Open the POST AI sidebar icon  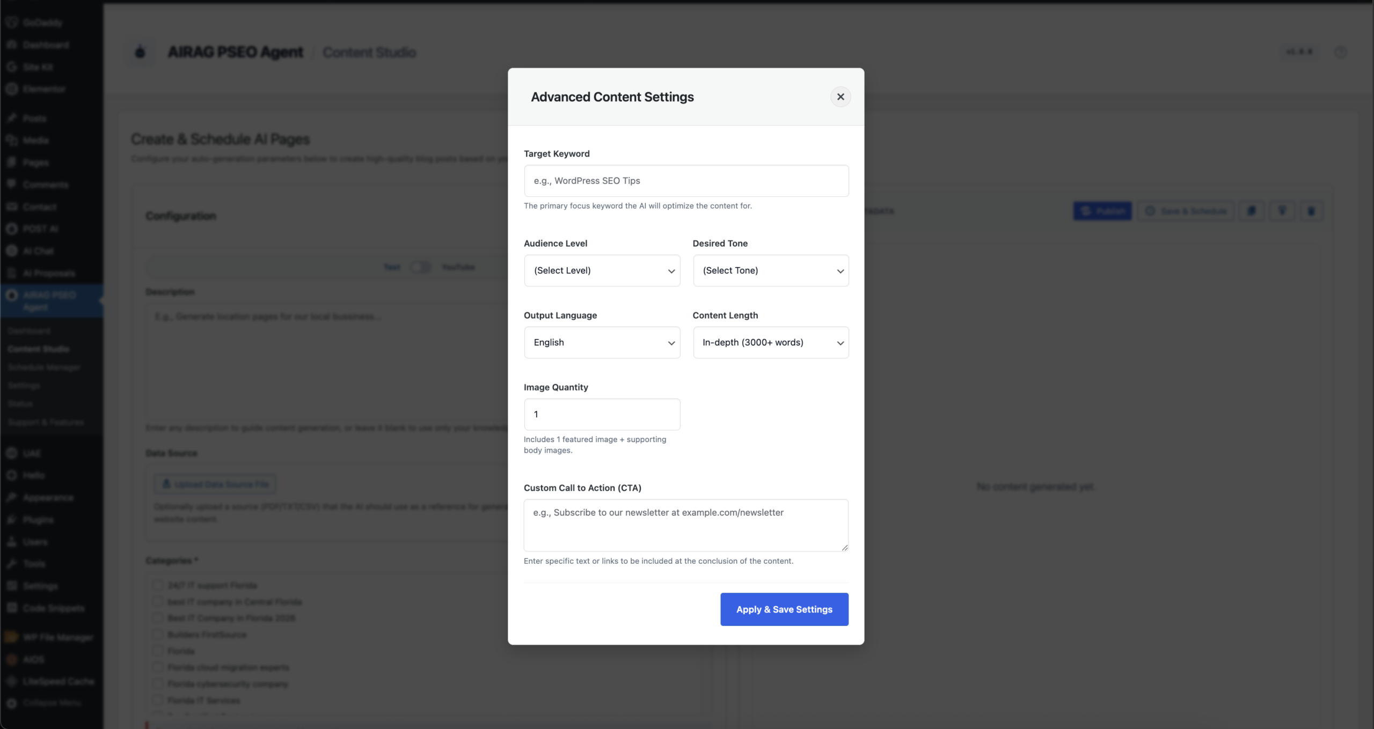tap(11, 229)
